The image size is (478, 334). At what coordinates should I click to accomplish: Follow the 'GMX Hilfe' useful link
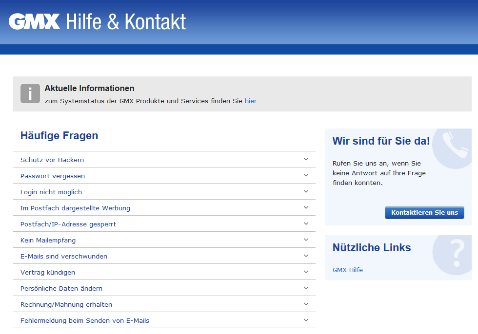coord(347,270)
